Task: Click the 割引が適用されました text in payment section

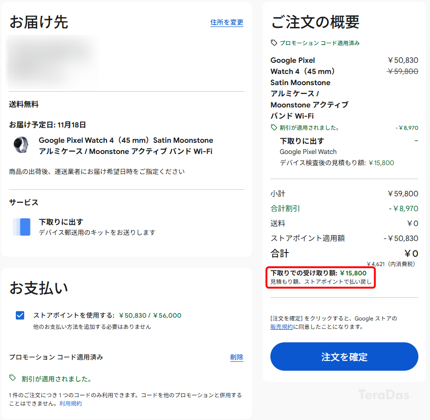Action: pyautogui.click(x=56, y=379)
